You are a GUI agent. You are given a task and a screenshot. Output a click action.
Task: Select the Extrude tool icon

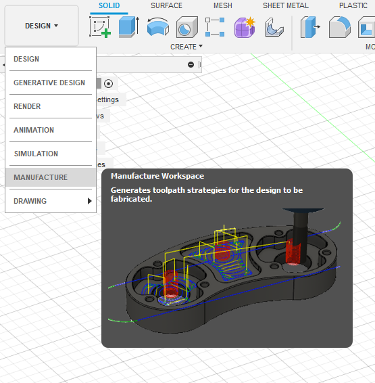coord(129,27)
